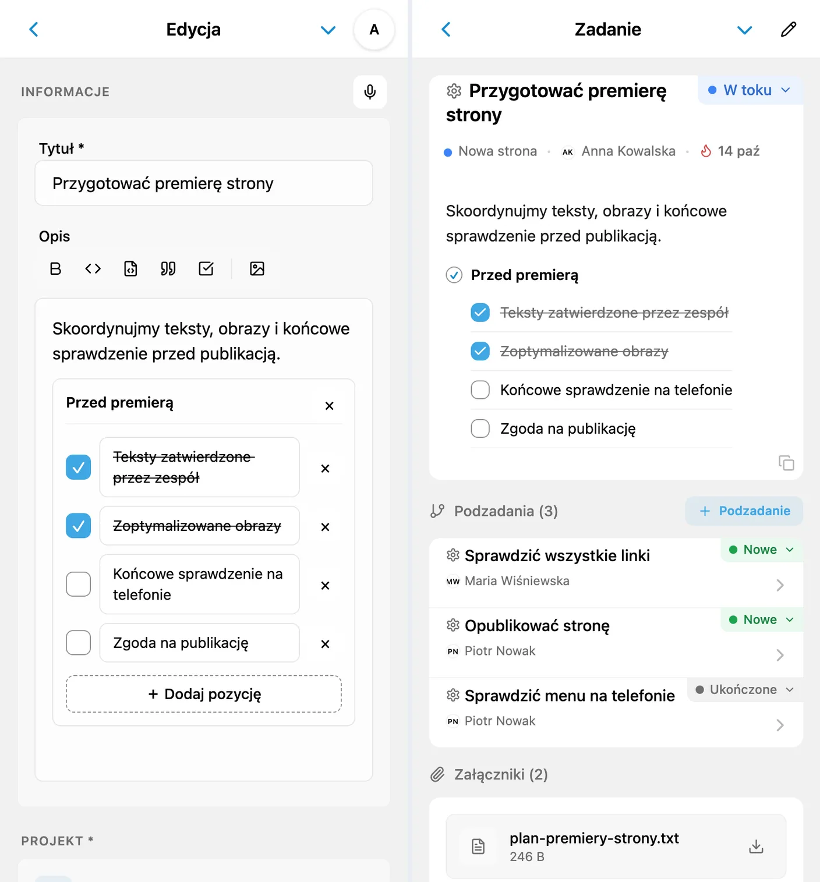Apply bold formatting in description toolbar
This screenshot has height=882, width=820.
pyautogui.click(x=55, y=268)
